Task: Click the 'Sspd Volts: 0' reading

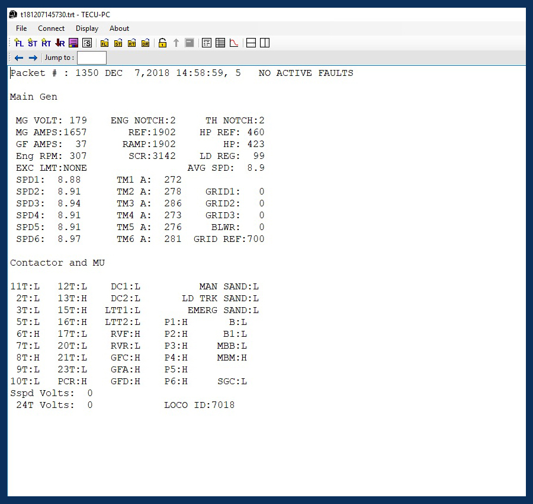Action: pyautogui.click(x=52, y=394)
